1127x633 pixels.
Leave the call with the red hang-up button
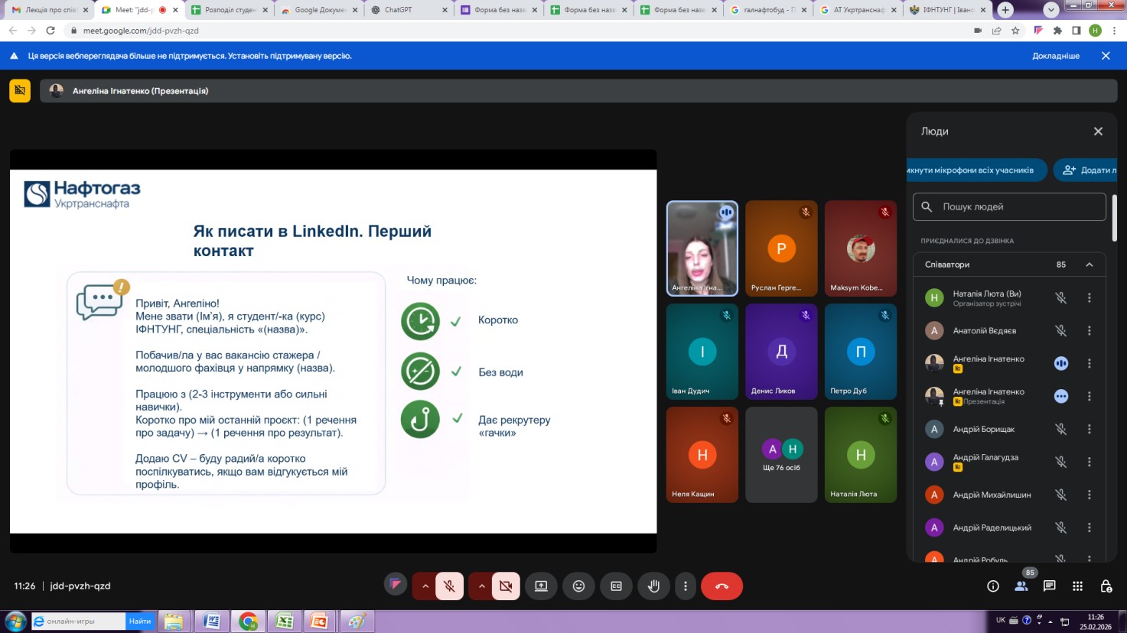coord(721,586)
